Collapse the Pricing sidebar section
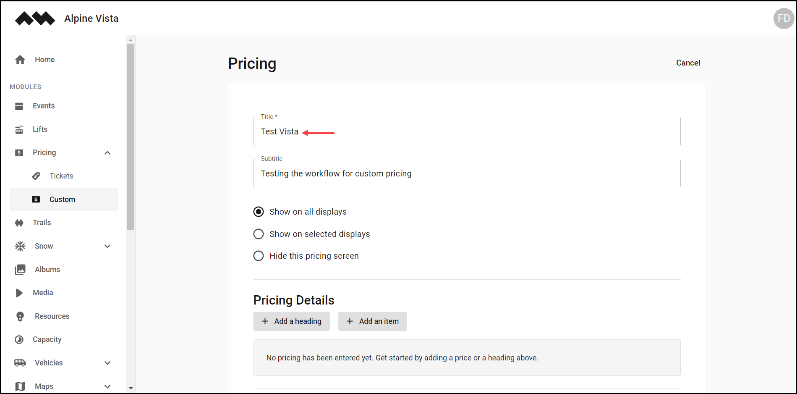 pyautogui.click(x=107, y=153)
